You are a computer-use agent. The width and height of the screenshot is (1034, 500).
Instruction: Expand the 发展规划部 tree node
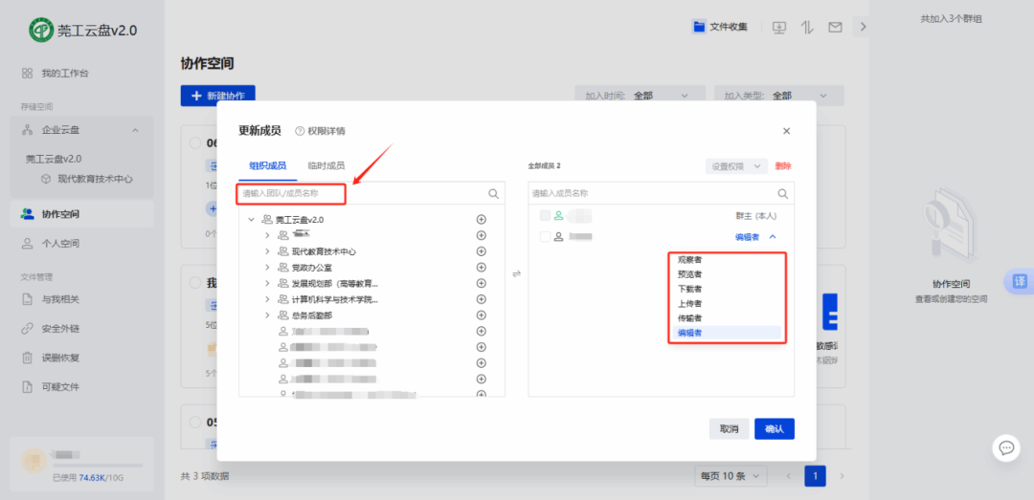coord(267,283)
